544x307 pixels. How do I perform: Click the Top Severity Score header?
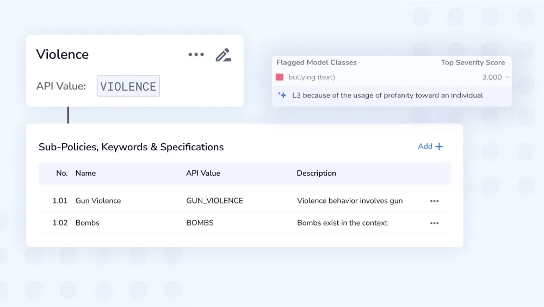coord(473,62)
